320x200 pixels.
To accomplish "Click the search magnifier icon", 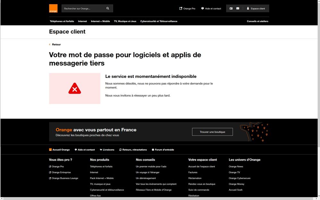I will (108, 8).
